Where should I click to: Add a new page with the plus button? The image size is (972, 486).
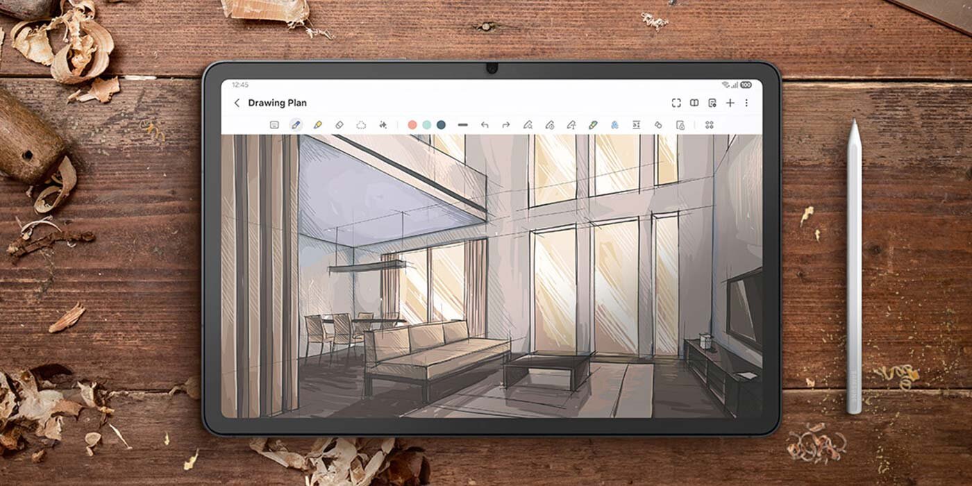pyautogui.click(x=730, y=102)
